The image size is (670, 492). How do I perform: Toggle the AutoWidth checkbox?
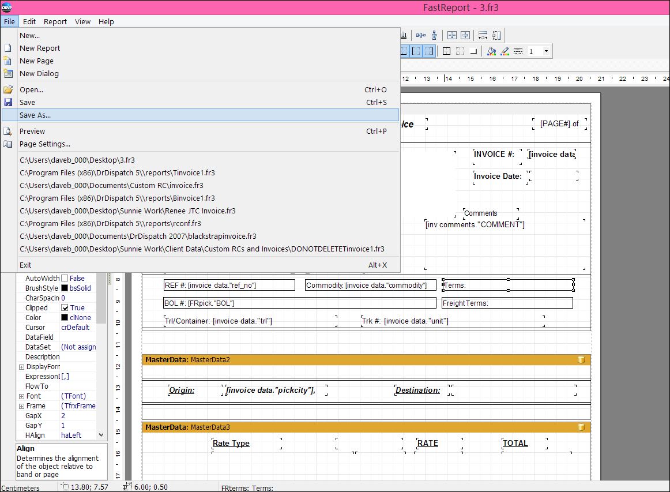coord(65,278)
